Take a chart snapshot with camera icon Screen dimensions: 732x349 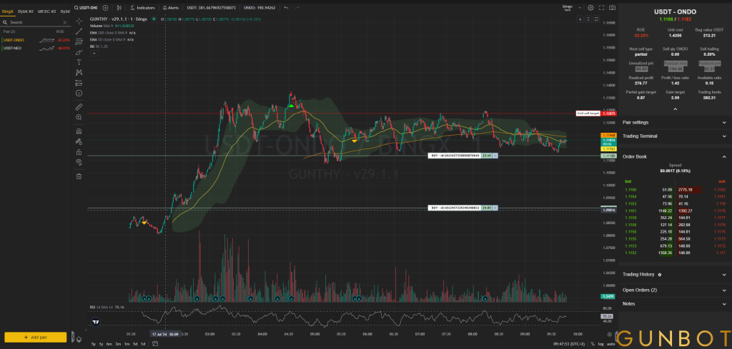pyautogui.click(x=612, y=7)
